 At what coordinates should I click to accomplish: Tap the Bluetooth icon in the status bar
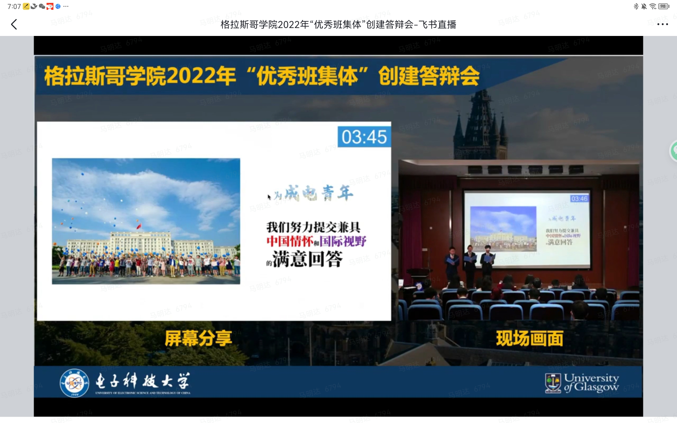636,6
